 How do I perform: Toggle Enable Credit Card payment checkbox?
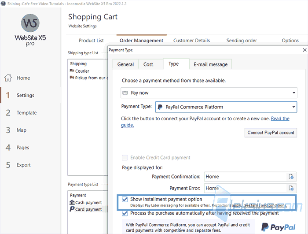(x=125, y=158)
